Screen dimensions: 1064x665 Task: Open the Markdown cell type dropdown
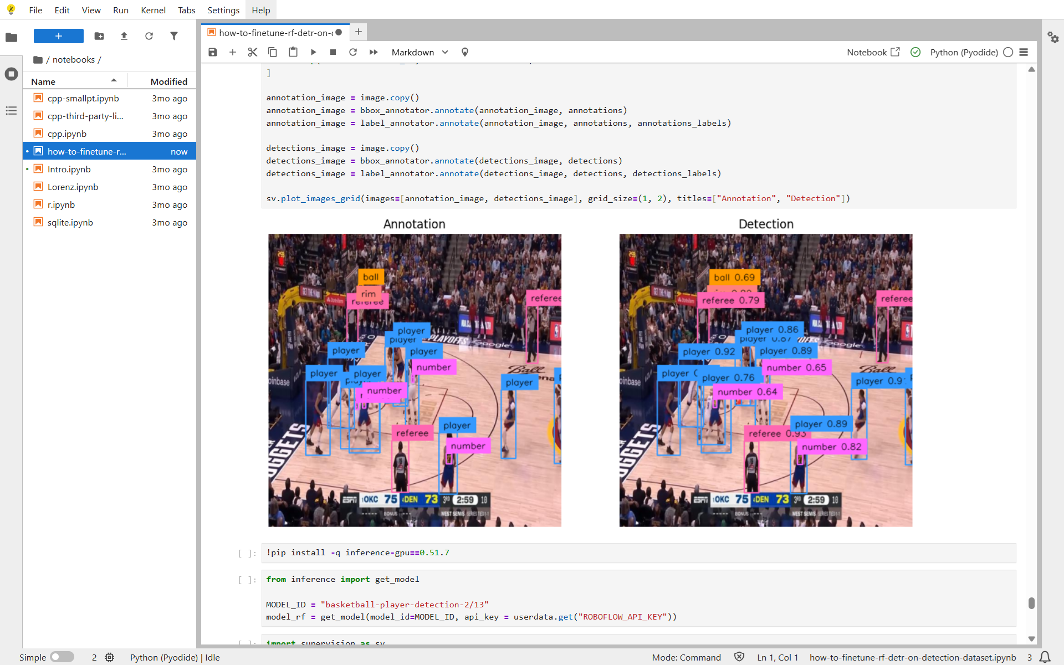pos(420,52)
